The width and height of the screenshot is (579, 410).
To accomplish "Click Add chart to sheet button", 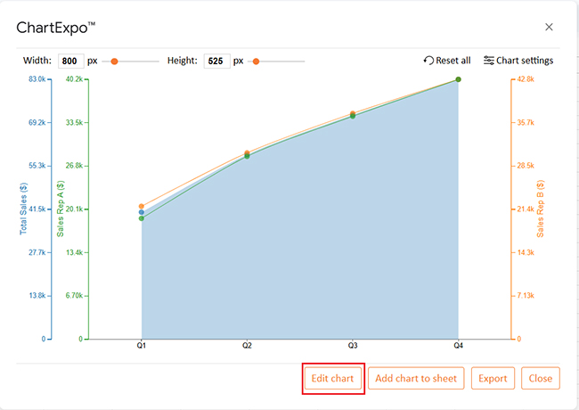I will 416,378.
